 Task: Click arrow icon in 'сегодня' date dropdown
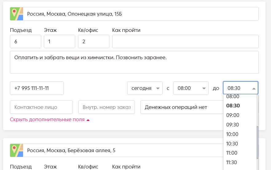coord(158,88)
